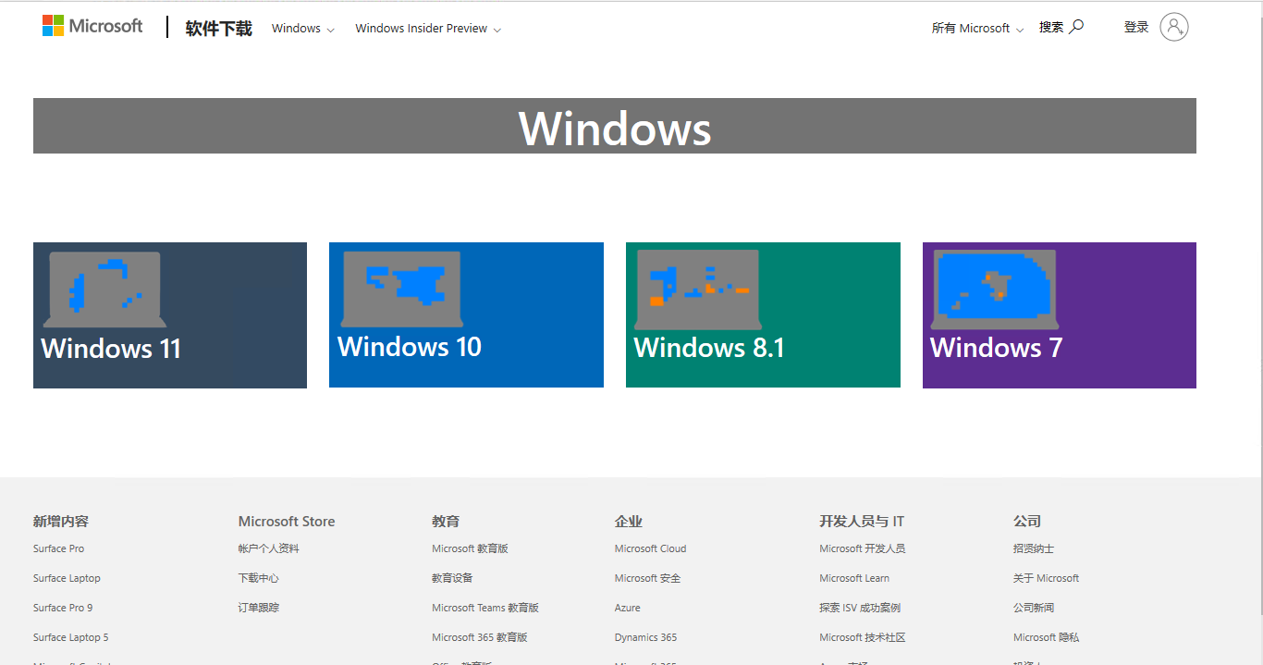Screen dimensions: 1263x665
Task: Open the Windows 10 download tile
Action: 466,315
